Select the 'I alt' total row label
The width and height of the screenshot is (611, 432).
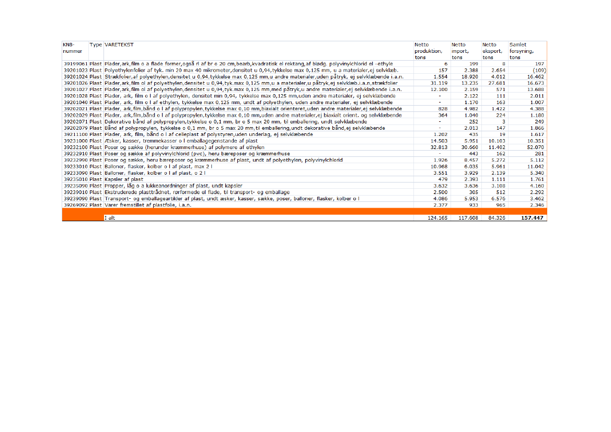coord(110,218)
